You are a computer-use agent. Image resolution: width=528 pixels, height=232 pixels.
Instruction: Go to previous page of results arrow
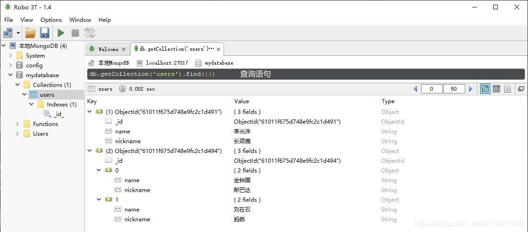click(x=415, y=89)
